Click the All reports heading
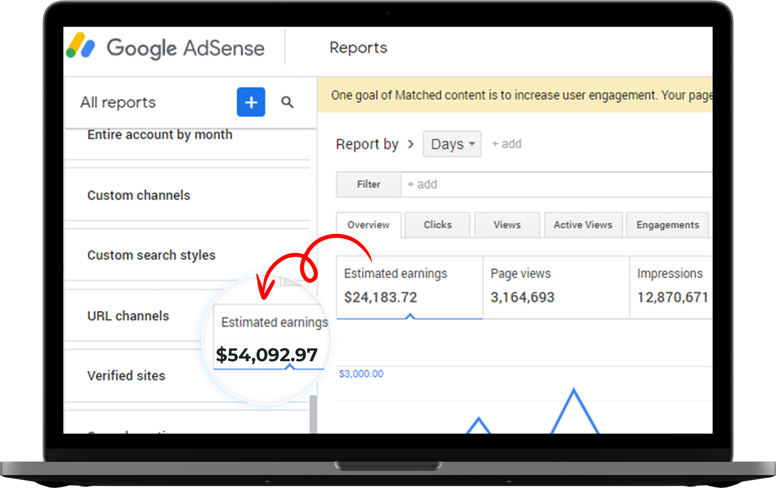 coord(118,102)
